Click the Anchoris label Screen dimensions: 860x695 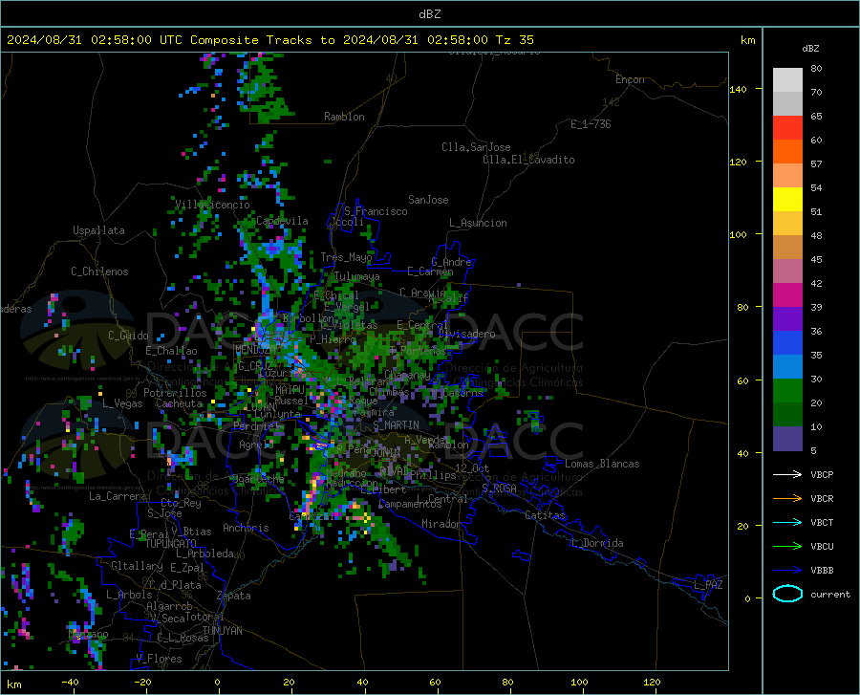[x=246, y=528]
